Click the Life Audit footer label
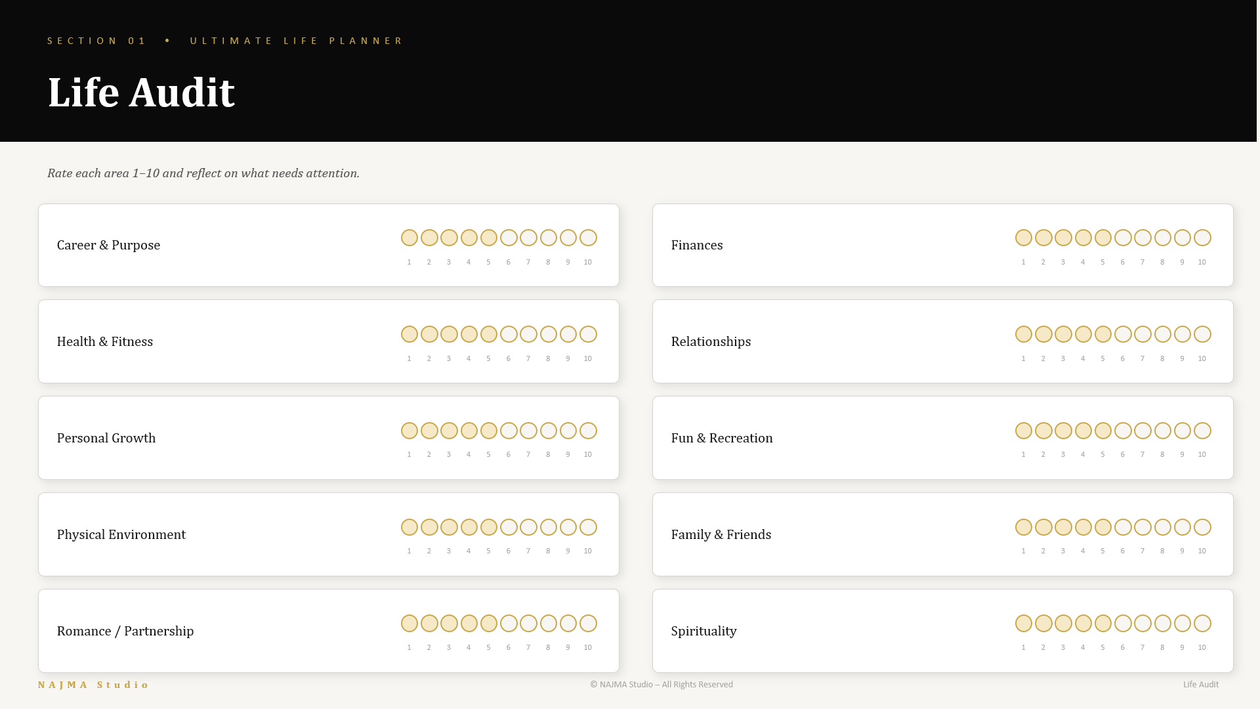Image resolution: width=1260 pixels, height=709 pixels. pos(1201,684)
